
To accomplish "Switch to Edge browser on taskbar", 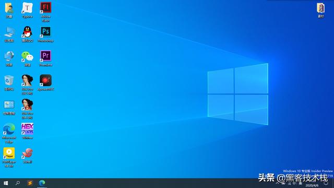I will 42,183.
